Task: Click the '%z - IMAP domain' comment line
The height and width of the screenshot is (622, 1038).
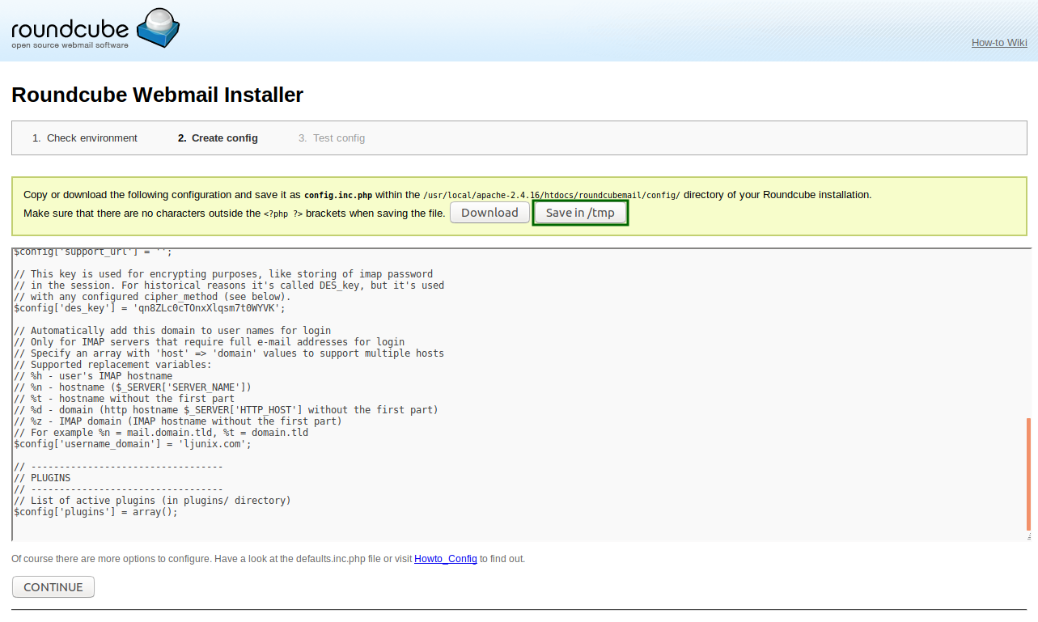Action: coord(178,421)
